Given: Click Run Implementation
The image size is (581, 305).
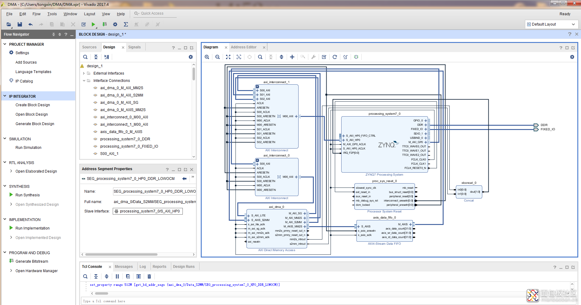Looking at the screenshot, I should click(33, 228).
